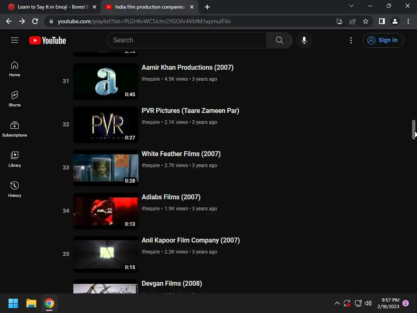This screenshot has width=417, height=313.
Task: Play Aamir Khan Productions thumbnail
Action: pyautogui.click(x=106, y=81)
